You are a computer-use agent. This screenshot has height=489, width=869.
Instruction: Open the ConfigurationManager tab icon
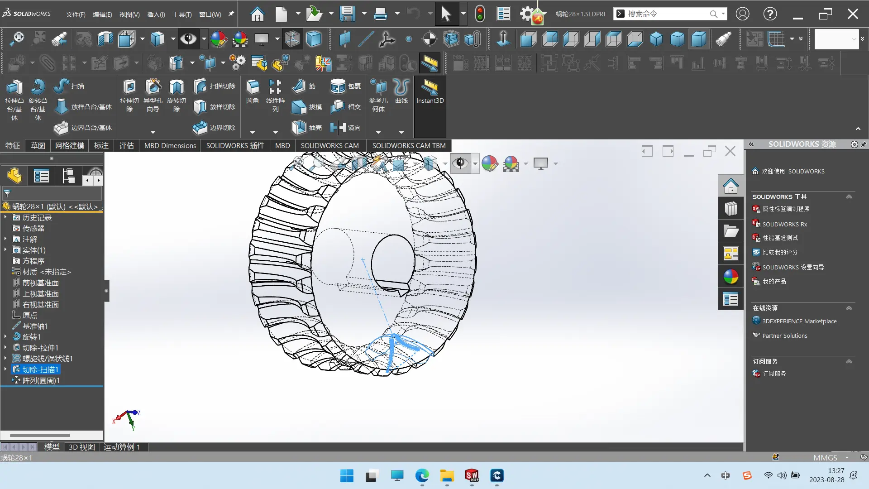click(68, 176)
